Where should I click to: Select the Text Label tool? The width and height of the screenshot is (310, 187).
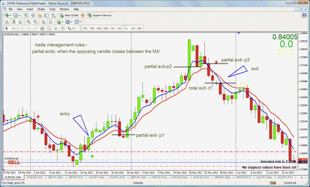pyautogui.click(x=62, y=28)
